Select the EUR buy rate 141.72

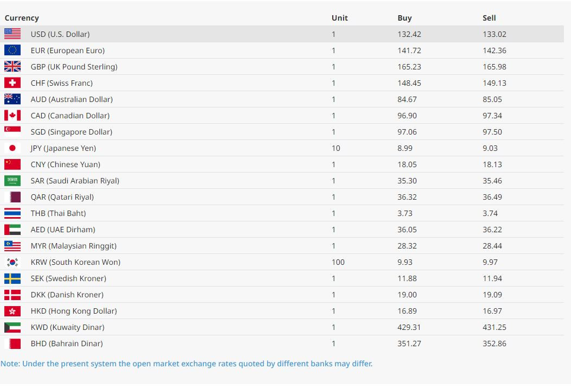point(409,50)
